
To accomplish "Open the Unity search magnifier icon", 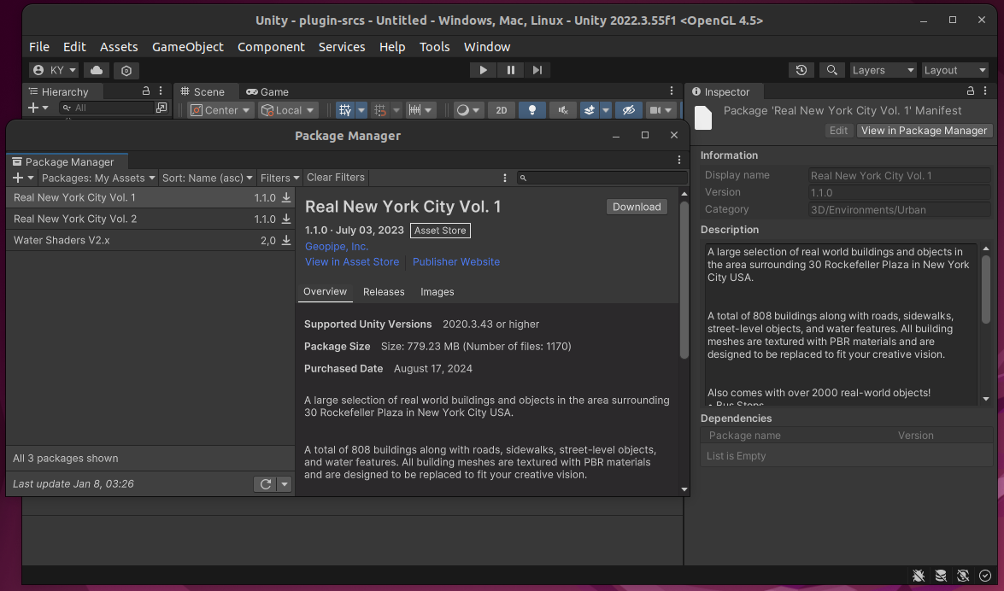I will click(831, 70).
